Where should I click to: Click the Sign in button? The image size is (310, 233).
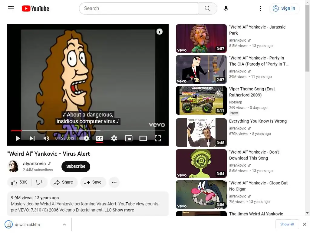pos(284,8)
